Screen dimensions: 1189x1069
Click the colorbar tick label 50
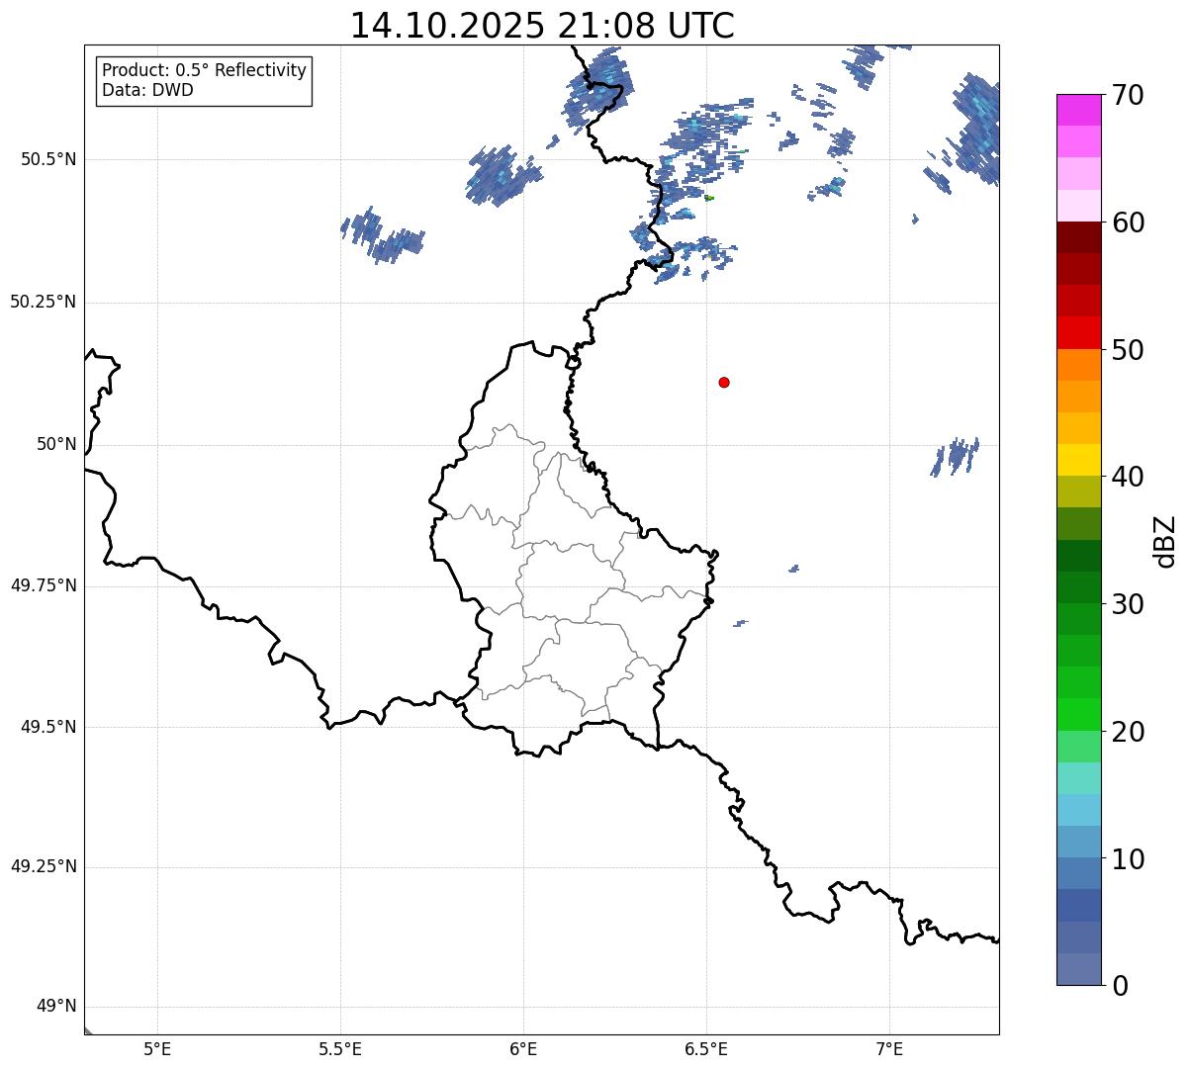(1128, 350)
